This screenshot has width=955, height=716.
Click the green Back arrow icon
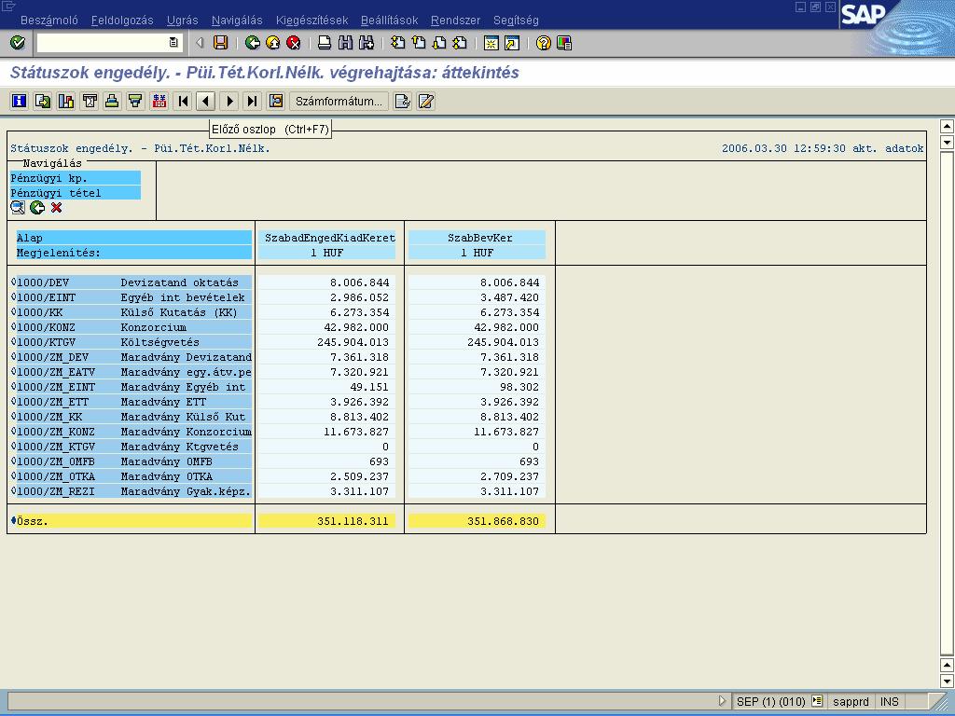tap(252, 43)
